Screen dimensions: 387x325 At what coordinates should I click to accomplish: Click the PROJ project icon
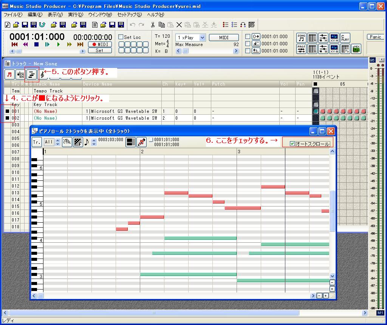tap(301, 49)
